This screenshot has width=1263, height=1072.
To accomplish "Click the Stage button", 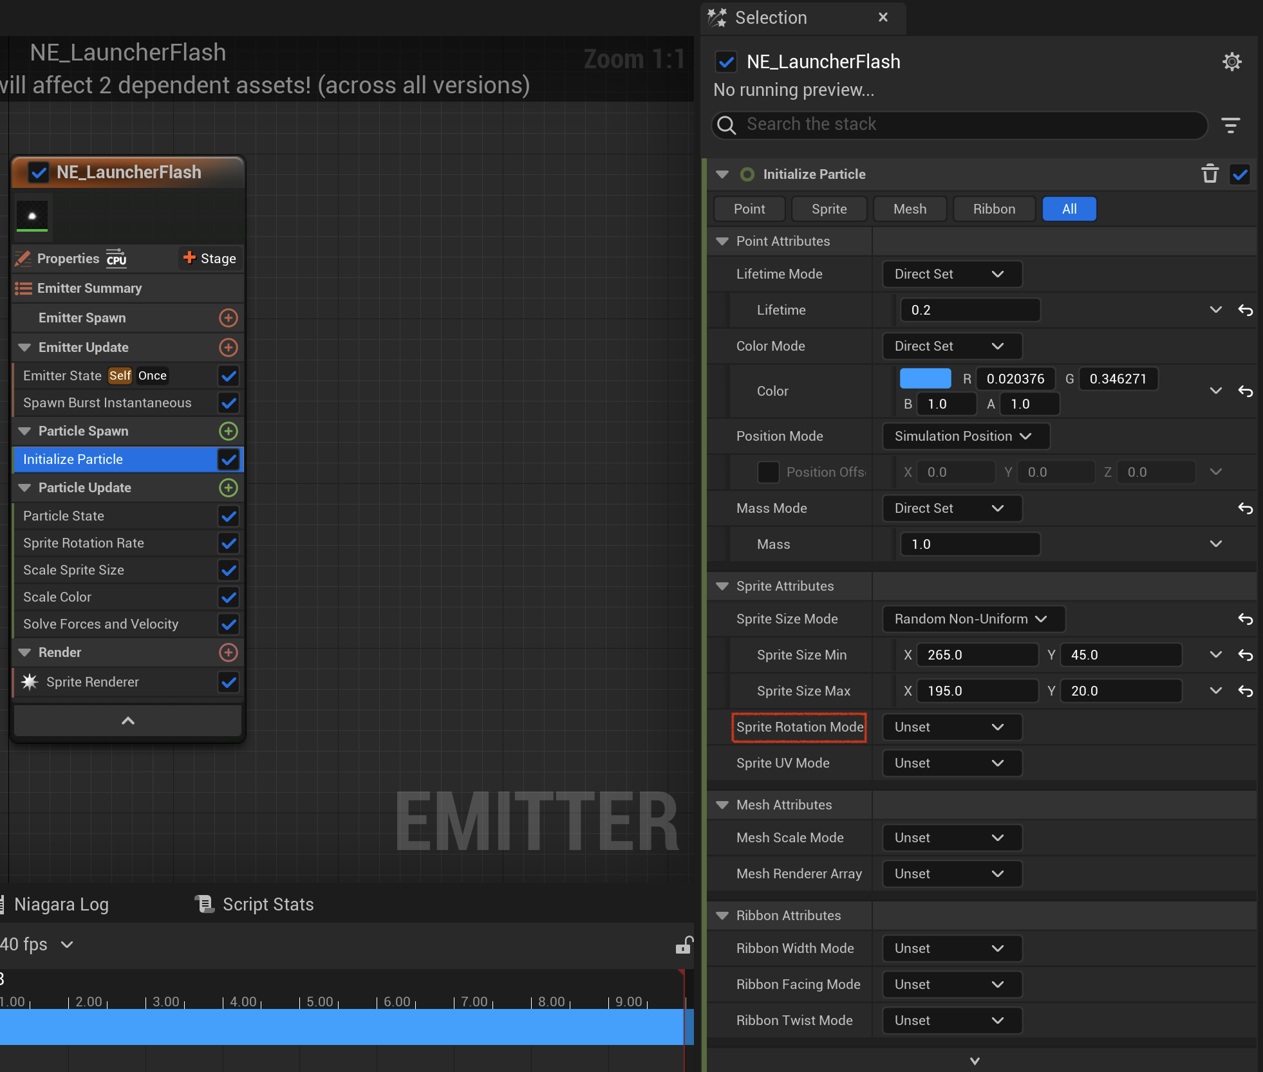I will click(210, 259).
